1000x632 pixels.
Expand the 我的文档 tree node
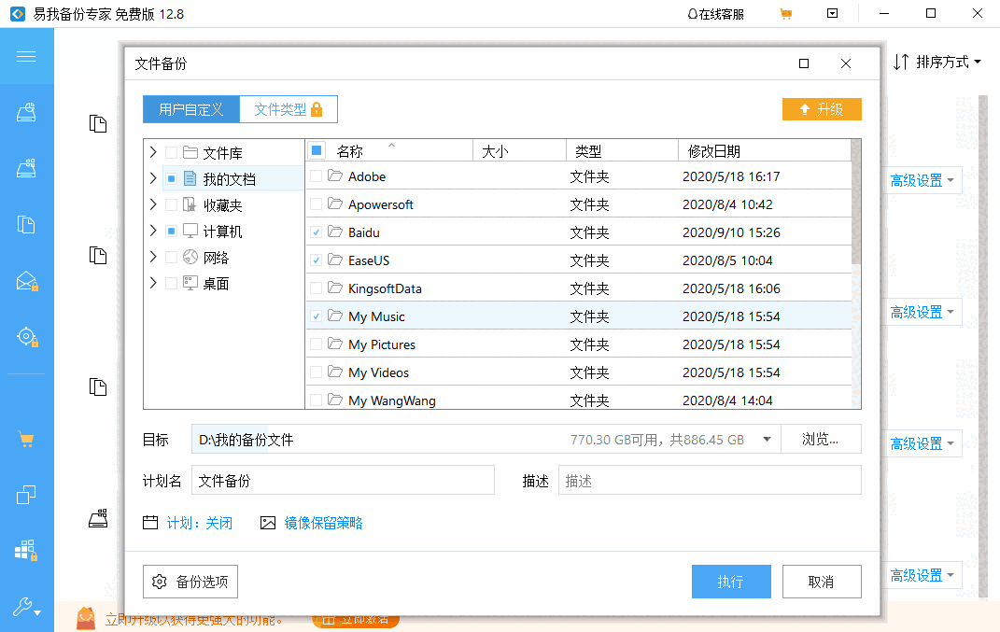click(x=153, y=178)
